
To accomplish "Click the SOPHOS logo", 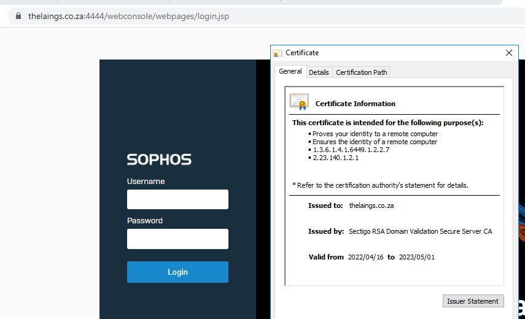I will (x=159, y=159).
